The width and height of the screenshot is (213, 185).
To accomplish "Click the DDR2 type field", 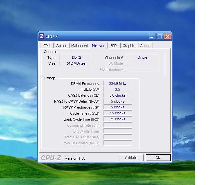I will coord(76,57).
